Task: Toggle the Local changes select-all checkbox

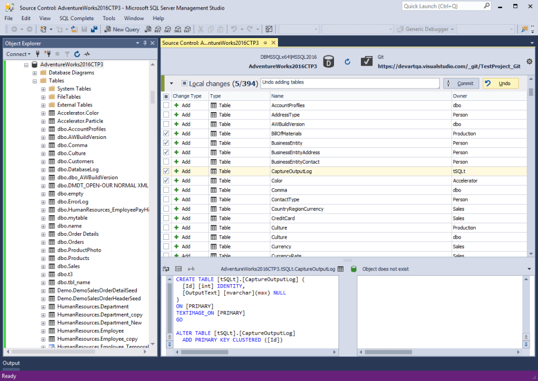Action: point(184,83)
